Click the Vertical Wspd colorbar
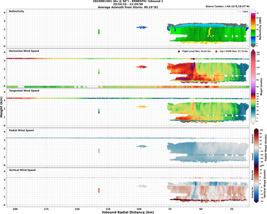 pos(256,184)
